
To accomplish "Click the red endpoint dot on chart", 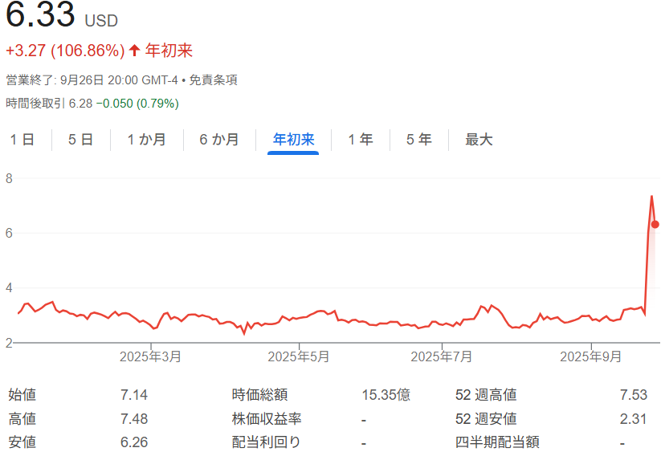I will coord(655,225).
